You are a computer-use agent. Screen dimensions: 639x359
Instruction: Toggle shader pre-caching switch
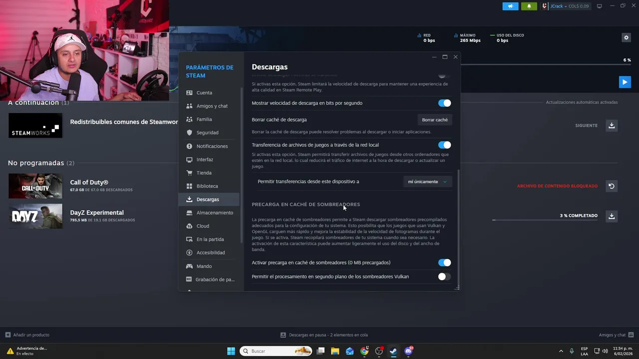point(444,263)
